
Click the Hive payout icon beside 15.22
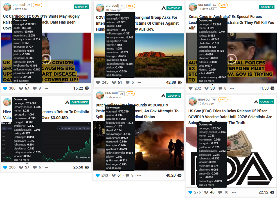coord(87,88)
